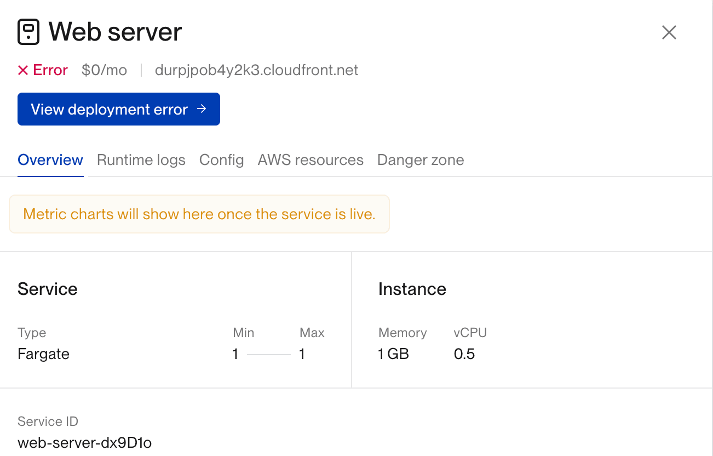This screenshot has width=713, height=456.
Task: Click the Service section heading
Action: 48,289
